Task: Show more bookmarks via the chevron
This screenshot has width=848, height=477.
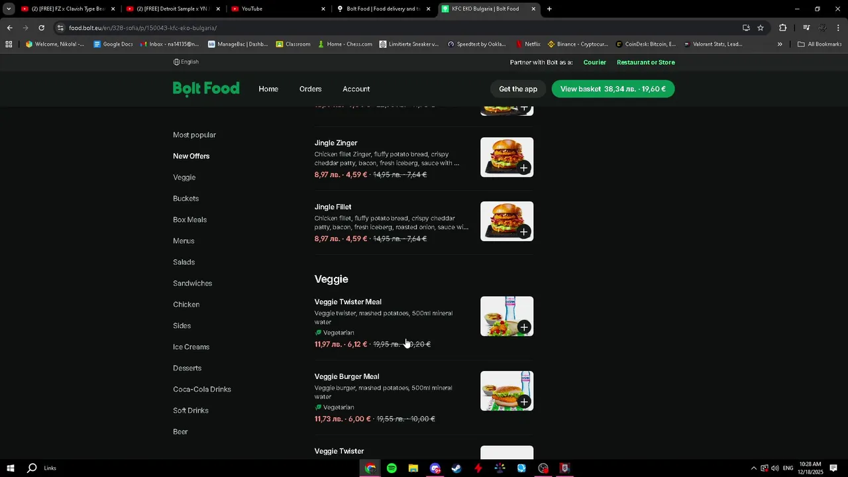Action: [x=780, y=44]
